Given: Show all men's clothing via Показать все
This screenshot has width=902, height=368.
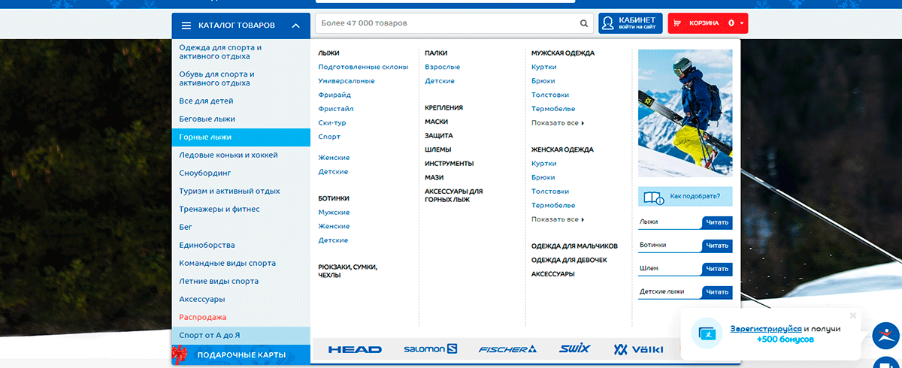Looking at the screenshot, I should pos(557,122).
